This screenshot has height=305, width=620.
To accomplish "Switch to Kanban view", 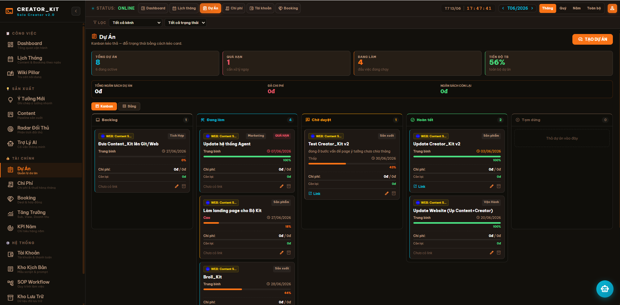I will pos(104,106).
